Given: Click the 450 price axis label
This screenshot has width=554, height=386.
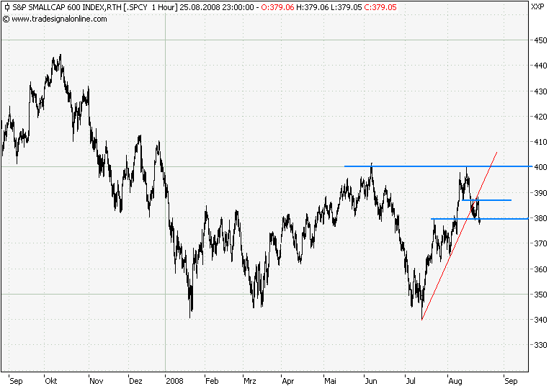Looking at the screenshot, I should pos(540,40).
